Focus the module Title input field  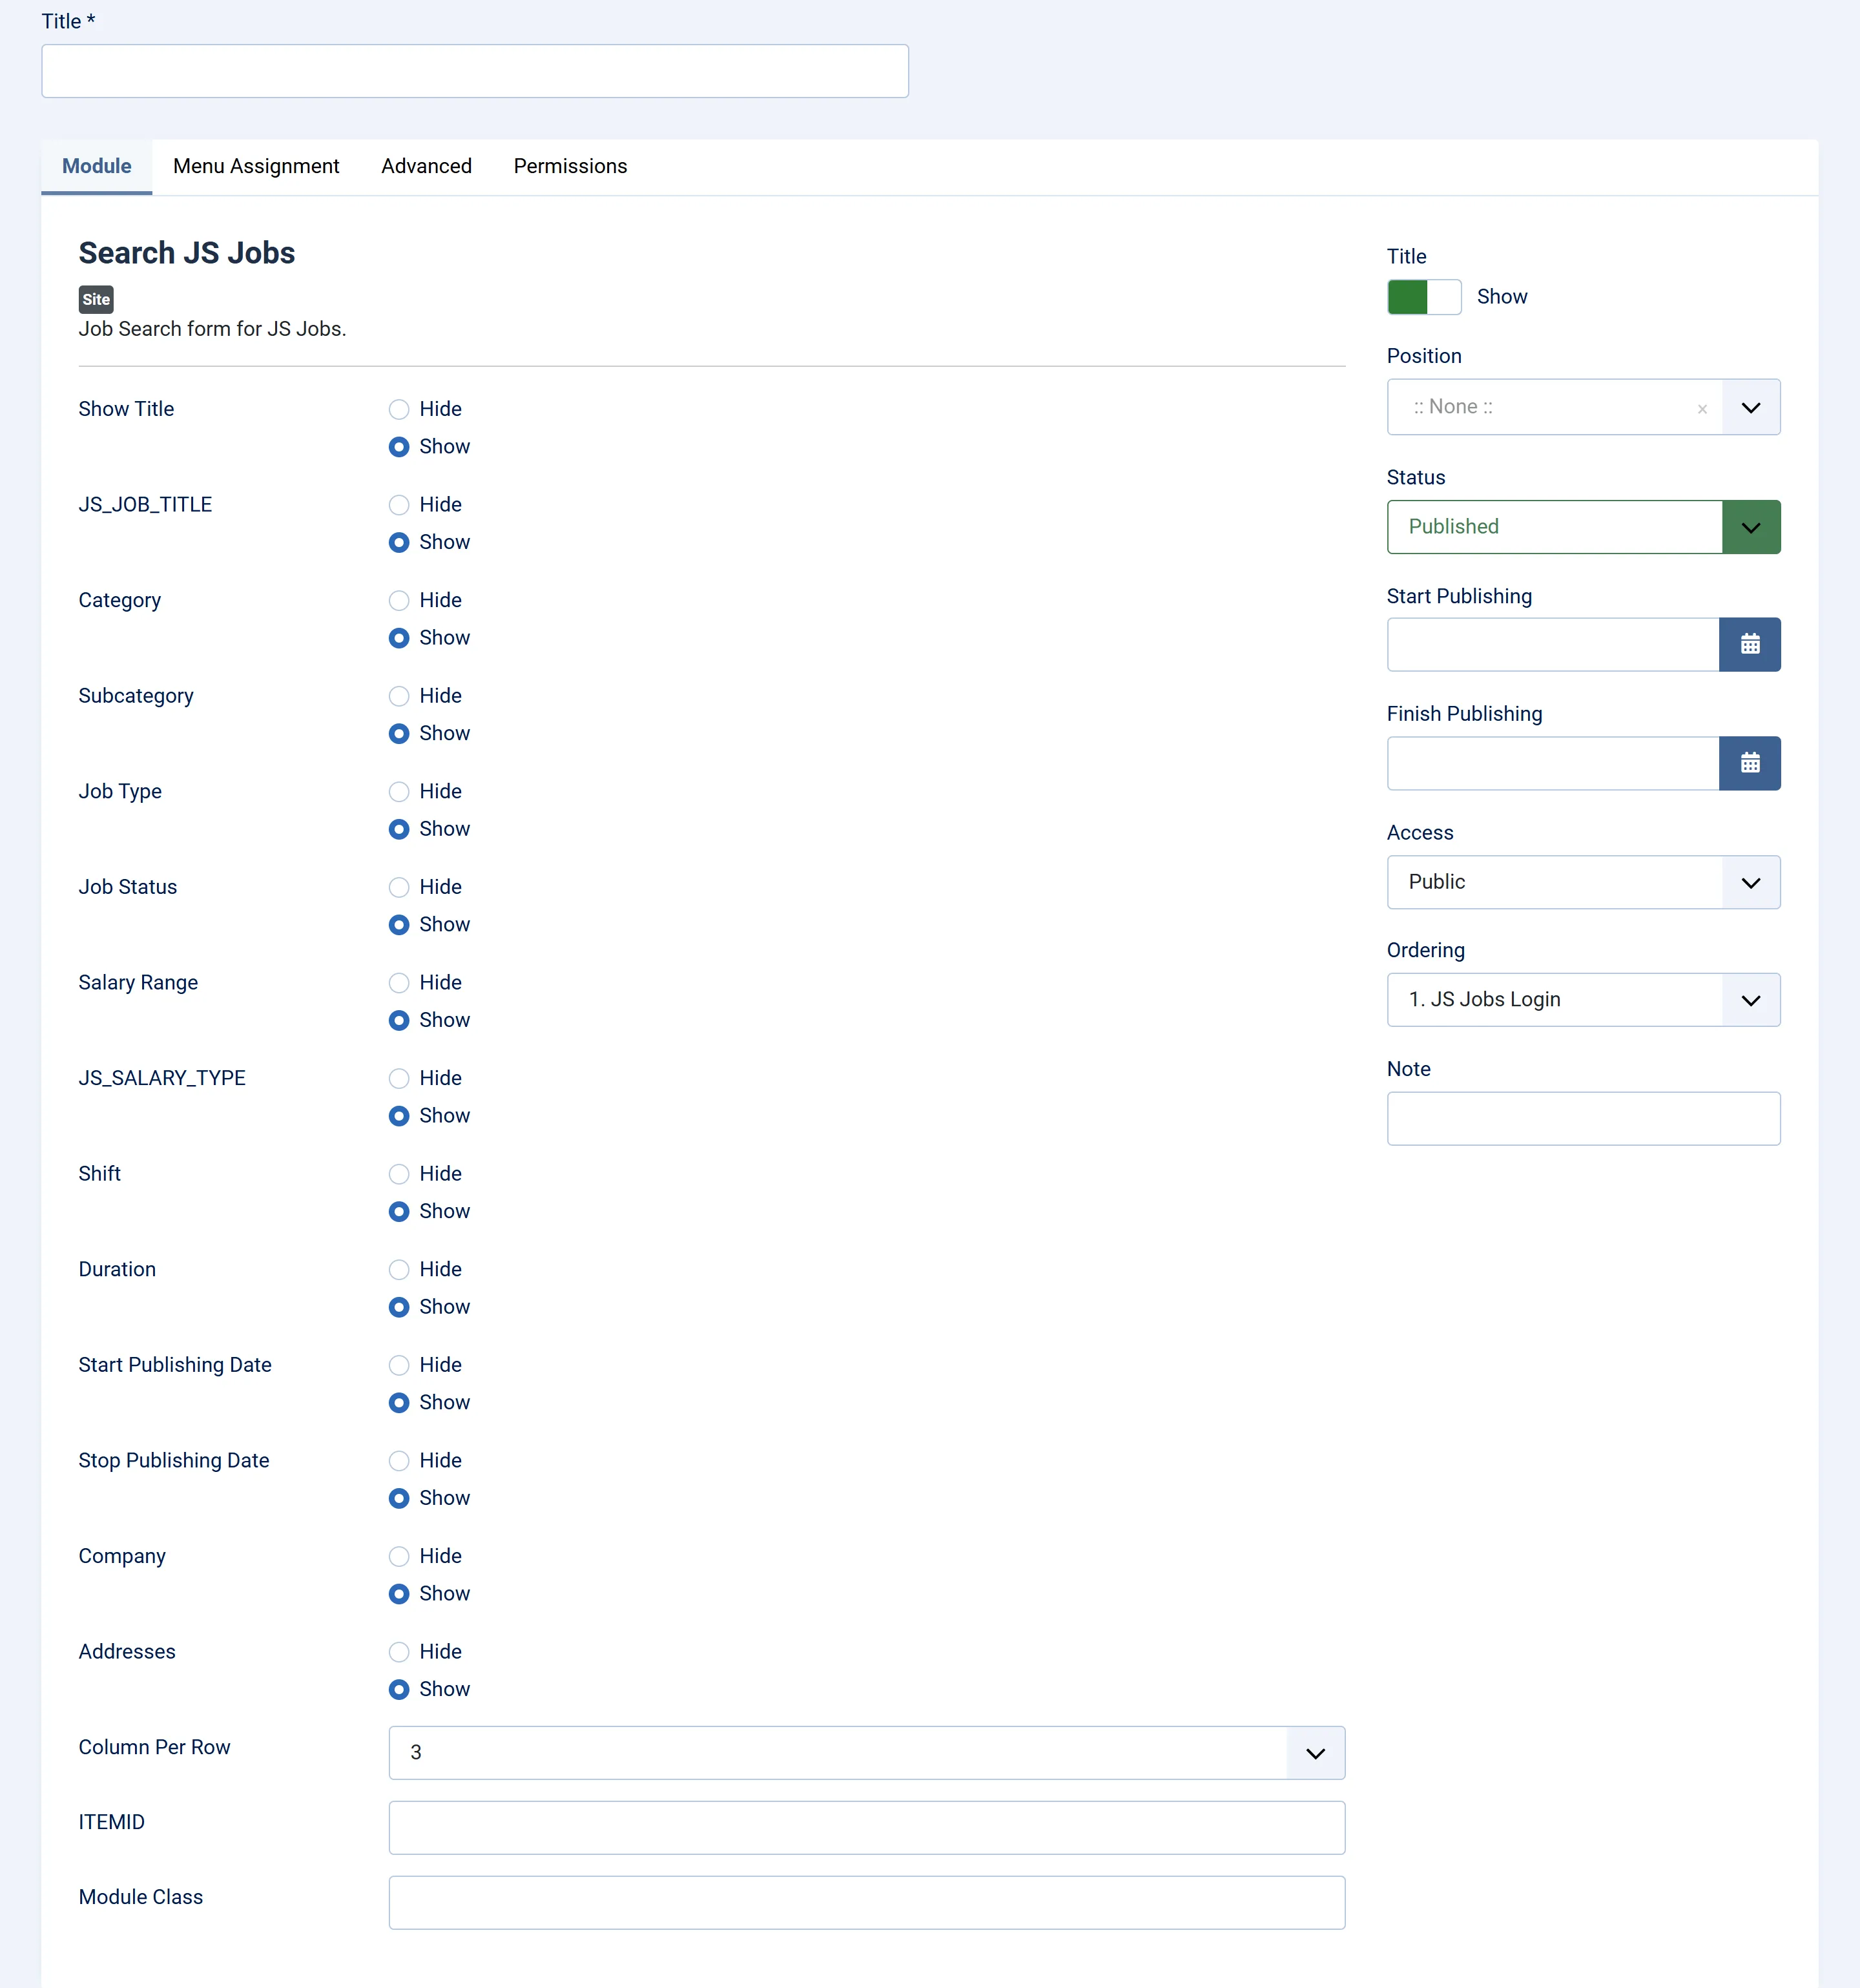(475, 71)
